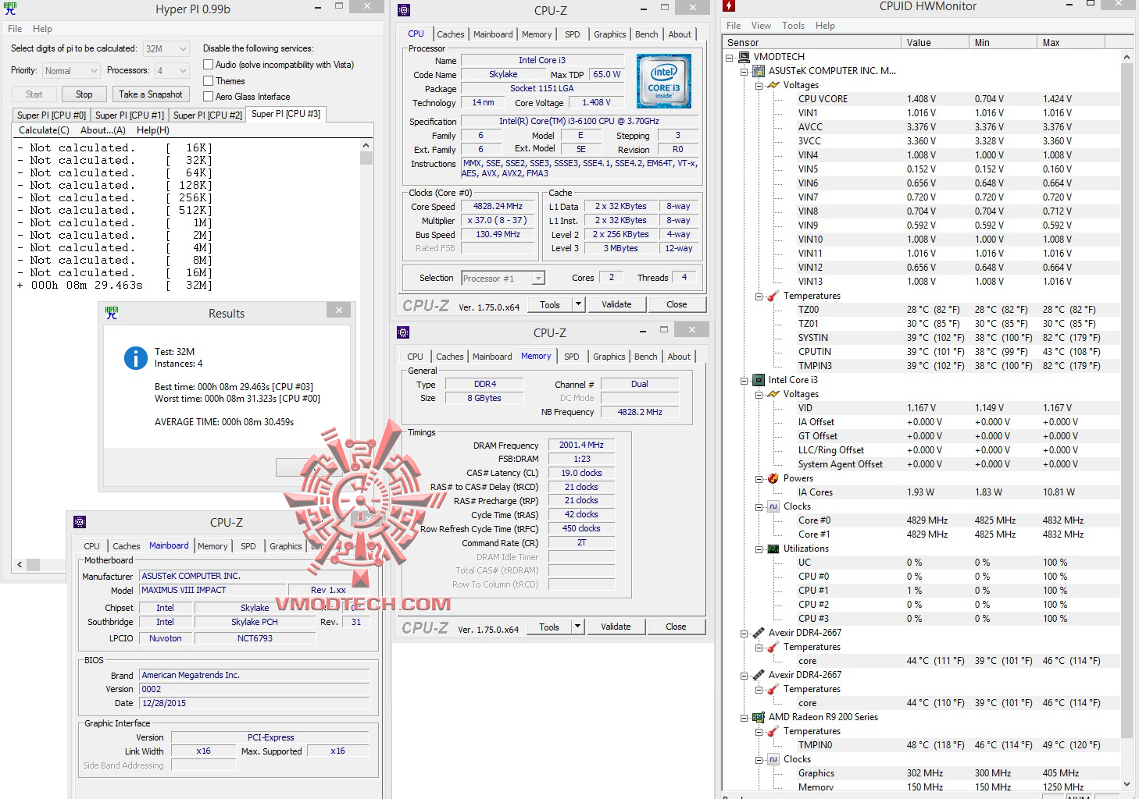Screen dimensions: 1139x799
Task: Click the Start button in Hyper PI
Action: [34, 94]
